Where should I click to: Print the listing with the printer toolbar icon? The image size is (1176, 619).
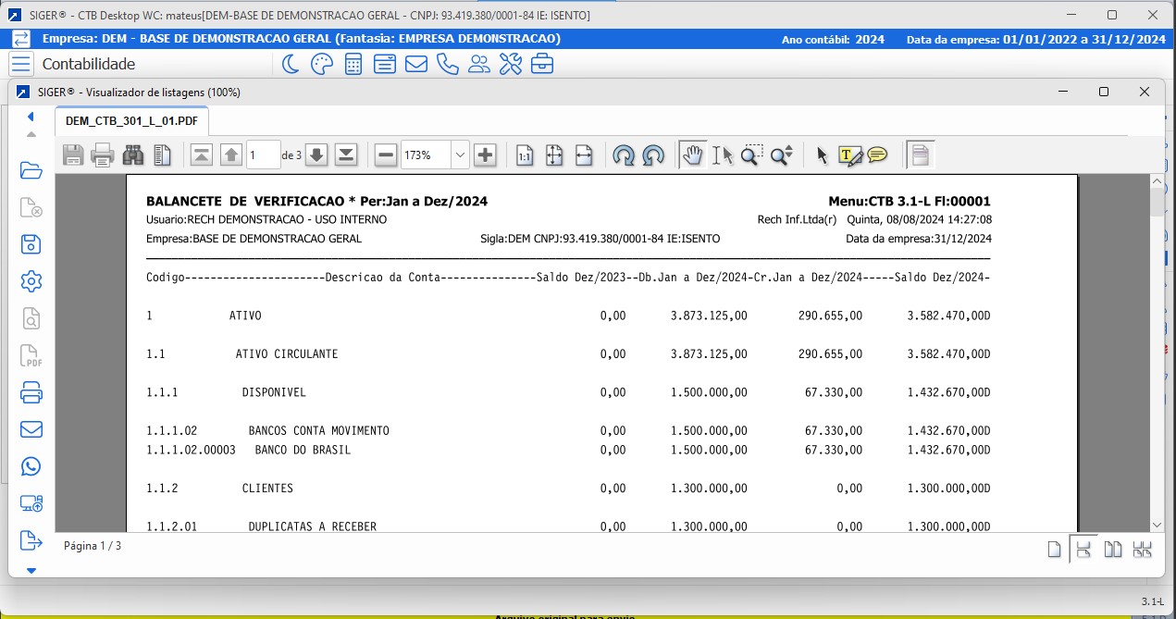click(x=103, y=155)
